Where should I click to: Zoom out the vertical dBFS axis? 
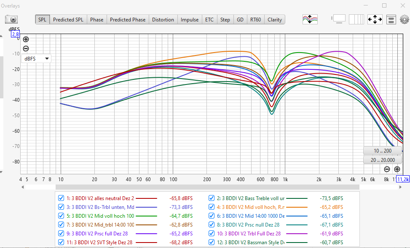coord(26,48)
